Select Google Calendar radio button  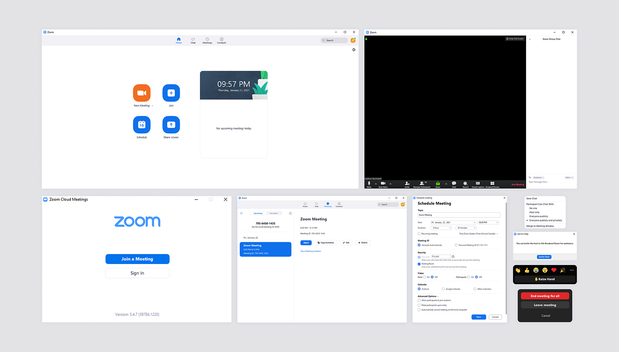tap(443, 289)
